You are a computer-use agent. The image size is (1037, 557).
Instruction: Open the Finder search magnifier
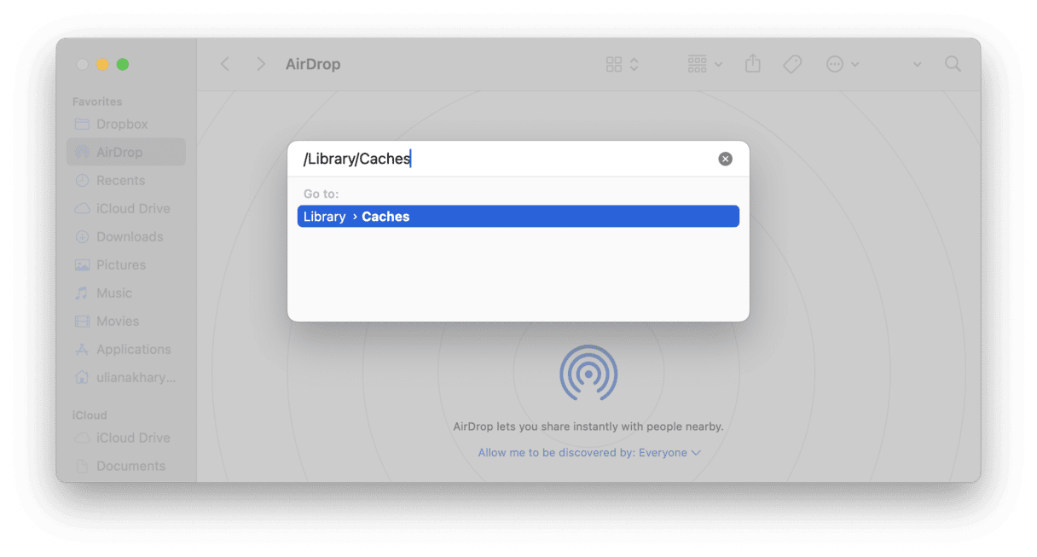[x=953, y=64]
